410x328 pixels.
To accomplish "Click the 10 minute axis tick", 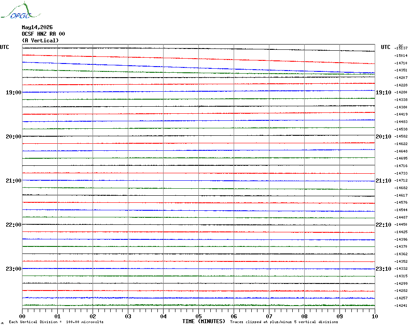I will tap(375, 316).
